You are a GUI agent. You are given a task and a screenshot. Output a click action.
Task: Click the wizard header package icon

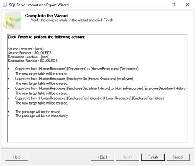tap(12, 20)
